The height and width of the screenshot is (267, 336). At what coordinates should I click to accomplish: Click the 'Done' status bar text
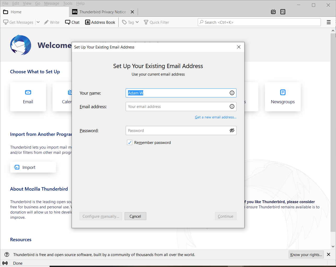(18, 263)
